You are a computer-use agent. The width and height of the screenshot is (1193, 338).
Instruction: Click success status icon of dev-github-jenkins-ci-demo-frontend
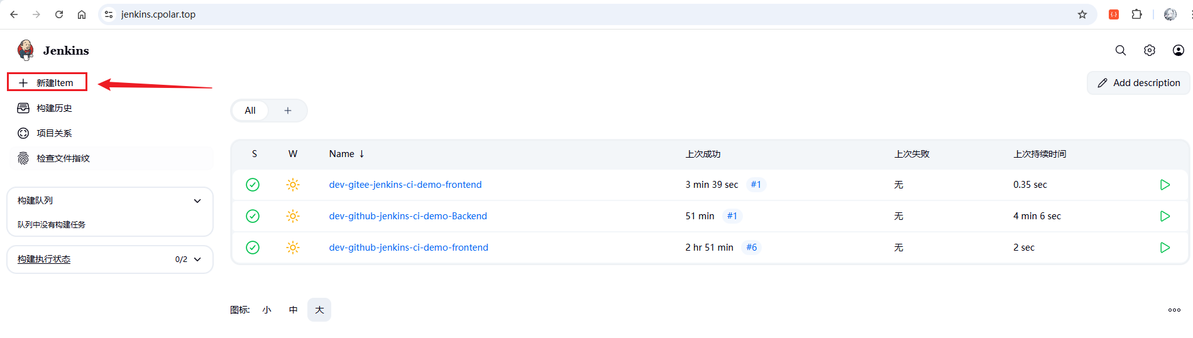(x=253, y=248)
